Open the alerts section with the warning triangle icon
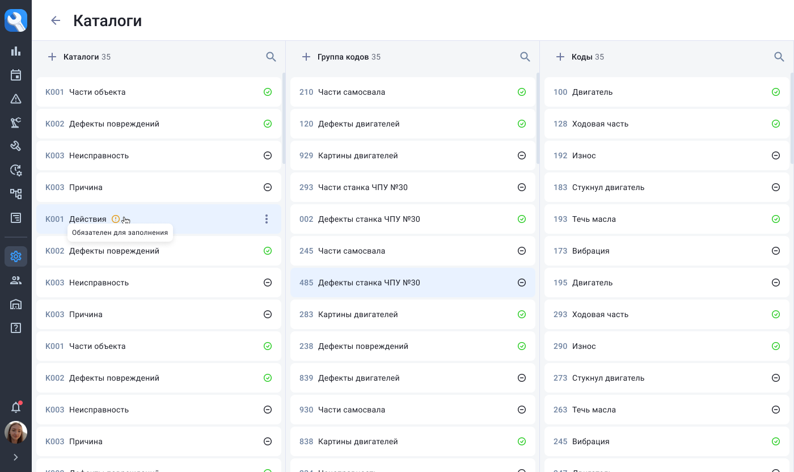The width and height of the screenshot is (794, 472). click(15, 99)
